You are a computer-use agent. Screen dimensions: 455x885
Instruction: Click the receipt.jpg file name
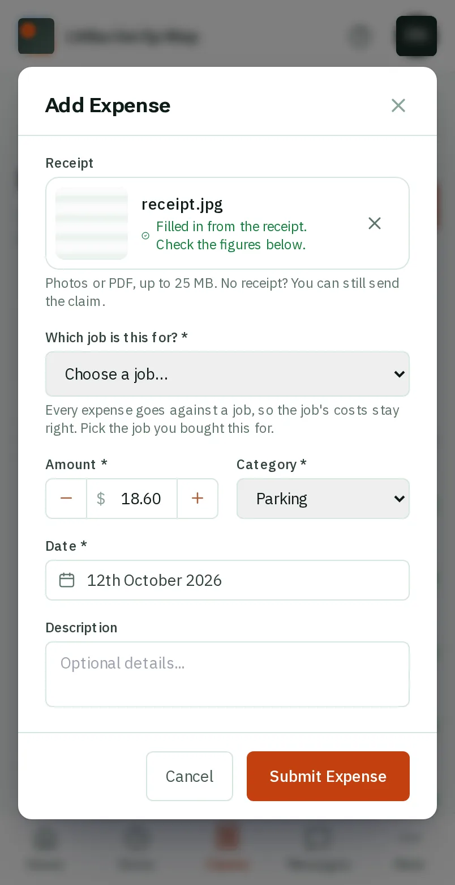[182, 204]
